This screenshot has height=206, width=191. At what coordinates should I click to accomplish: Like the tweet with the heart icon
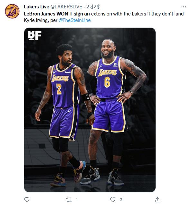click(113, 200)
